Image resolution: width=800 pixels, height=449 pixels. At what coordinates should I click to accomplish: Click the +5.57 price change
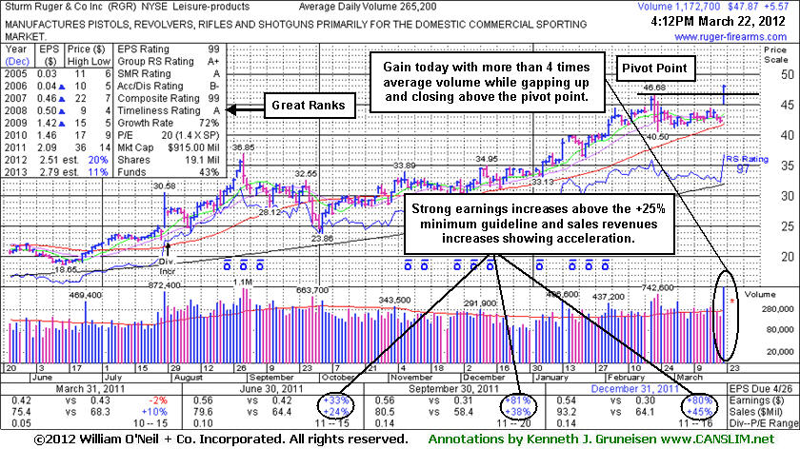point(775,7)
